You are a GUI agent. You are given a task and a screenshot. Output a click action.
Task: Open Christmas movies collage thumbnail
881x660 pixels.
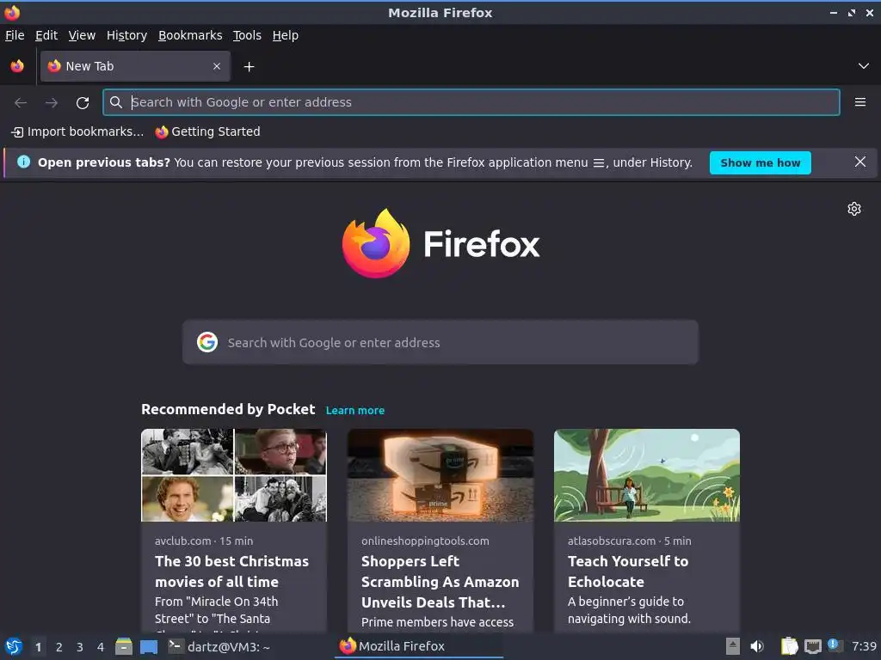click(234, 475)
